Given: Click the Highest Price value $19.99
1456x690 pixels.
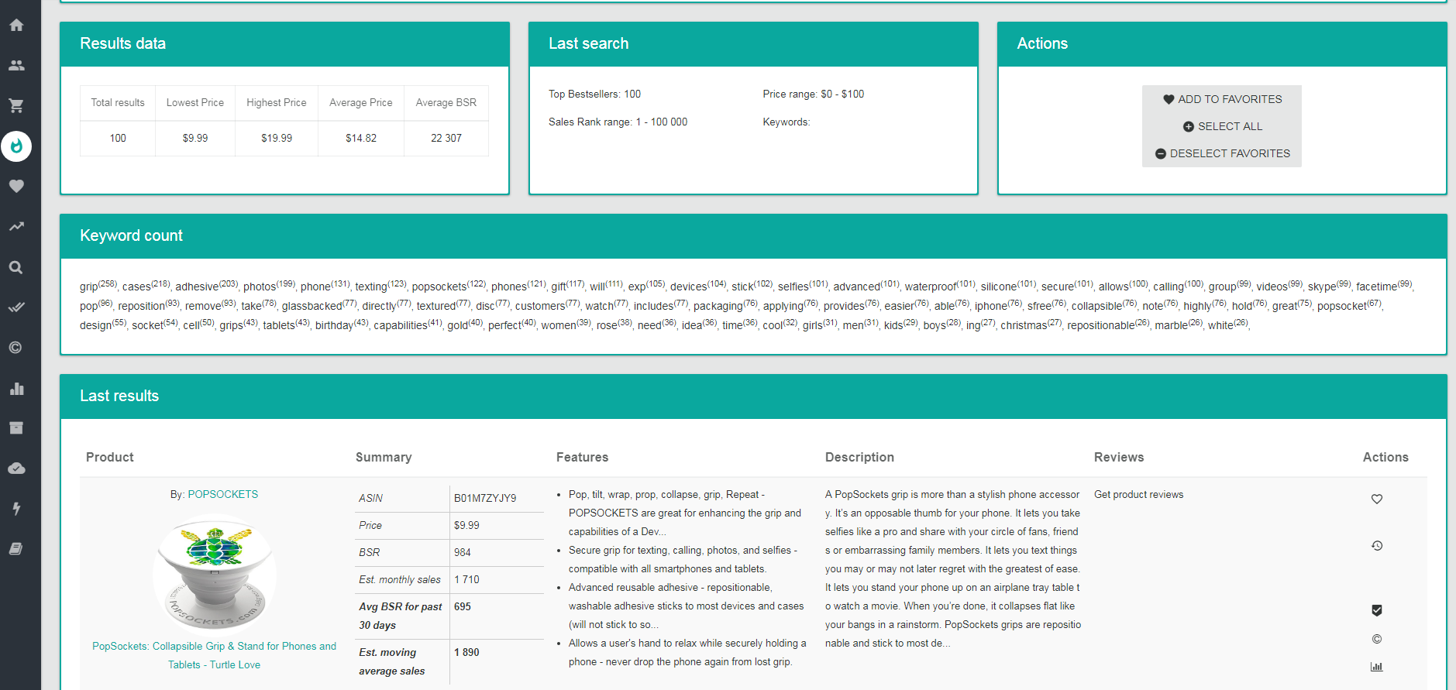Looking at the screenshot, I should pyautogui.click(x=277, y=138).
